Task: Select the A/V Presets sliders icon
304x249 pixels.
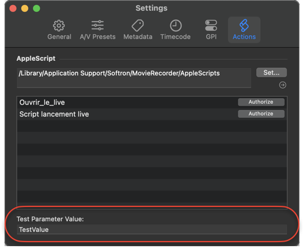Action: tap(97, 26)
